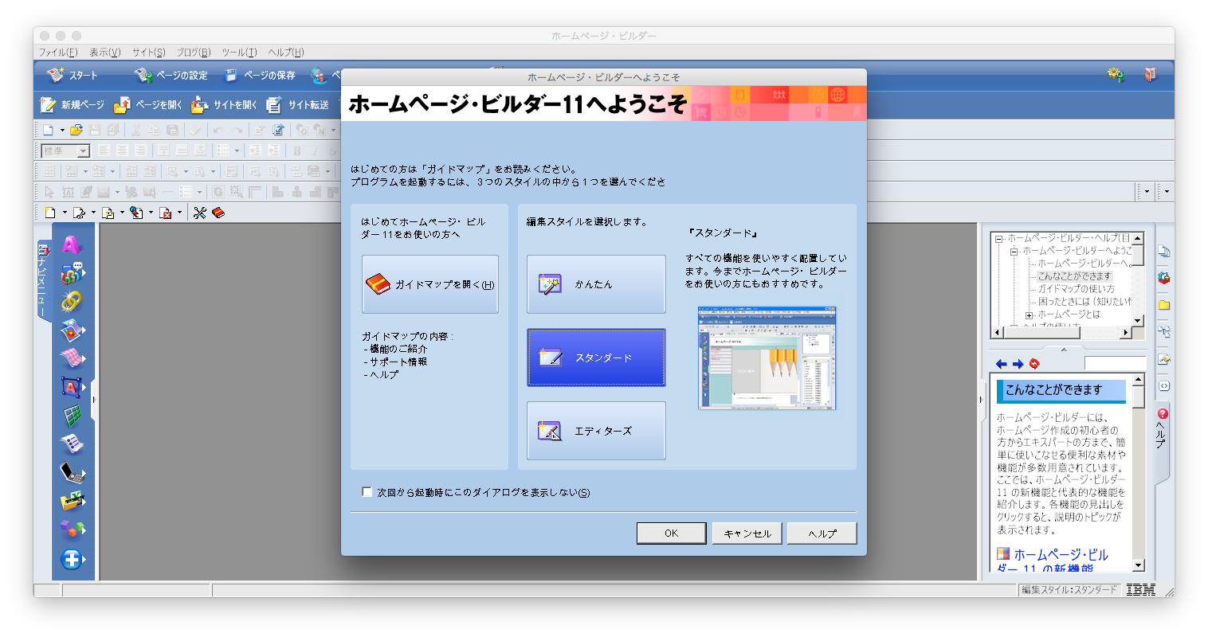
Task: Open ページの設定 in top toolbar
Action: (x=171, y=75)
